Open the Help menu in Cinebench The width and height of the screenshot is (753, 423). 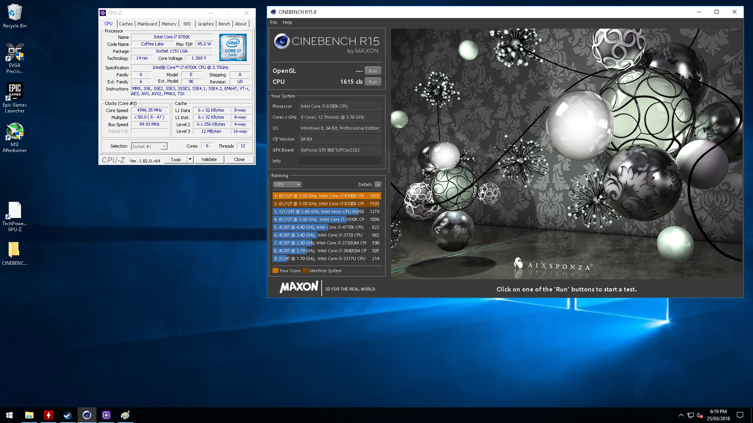[287, 22]
